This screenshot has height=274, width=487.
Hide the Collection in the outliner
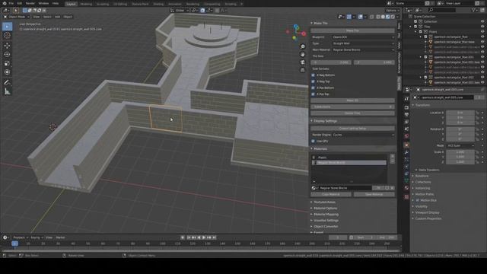pos(482,21)
